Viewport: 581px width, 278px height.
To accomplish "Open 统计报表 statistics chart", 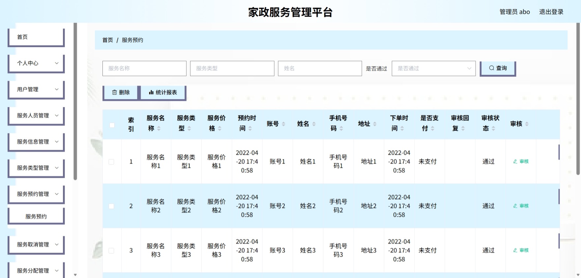I will click(x=163, y=93).
